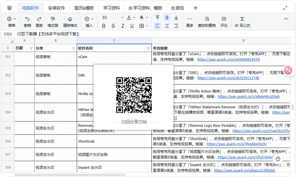
Task: Open 分类 column filter
Action: click(73, 49)
